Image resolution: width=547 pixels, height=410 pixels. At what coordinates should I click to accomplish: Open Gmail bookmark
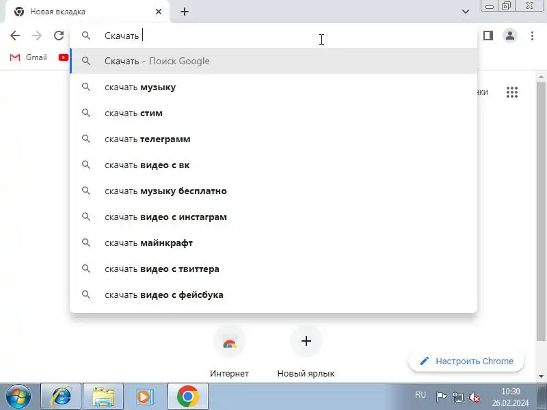pyautogui.click(x=28, y=57)
